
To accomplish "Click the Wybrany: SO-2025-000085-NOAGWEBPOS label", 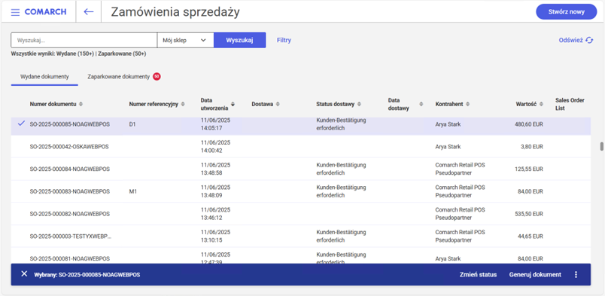I will (x=87, y=275).
